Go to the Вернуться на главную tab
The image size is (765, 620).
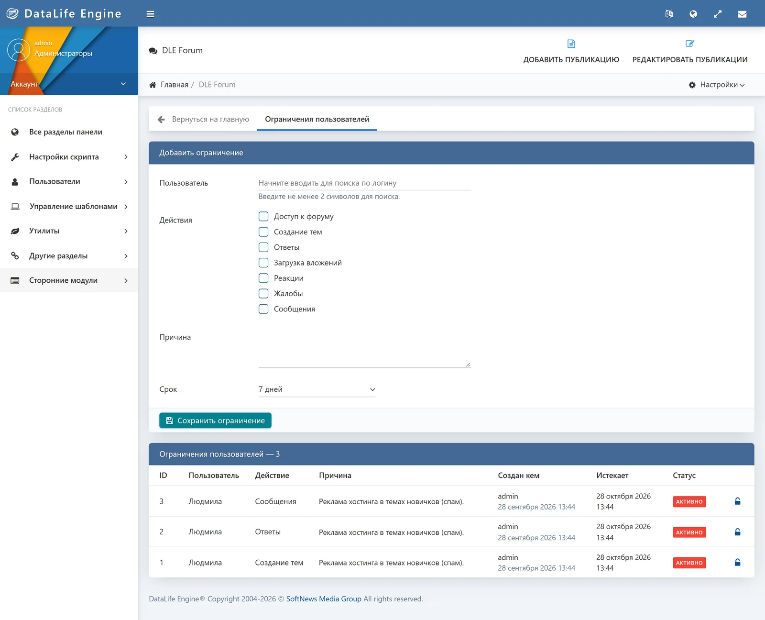click(x=203, y=119)
